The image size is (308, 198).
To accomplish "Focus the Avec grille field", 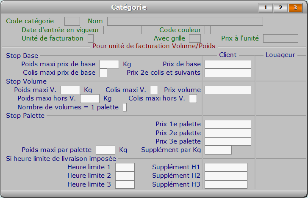I will (194, 38).
